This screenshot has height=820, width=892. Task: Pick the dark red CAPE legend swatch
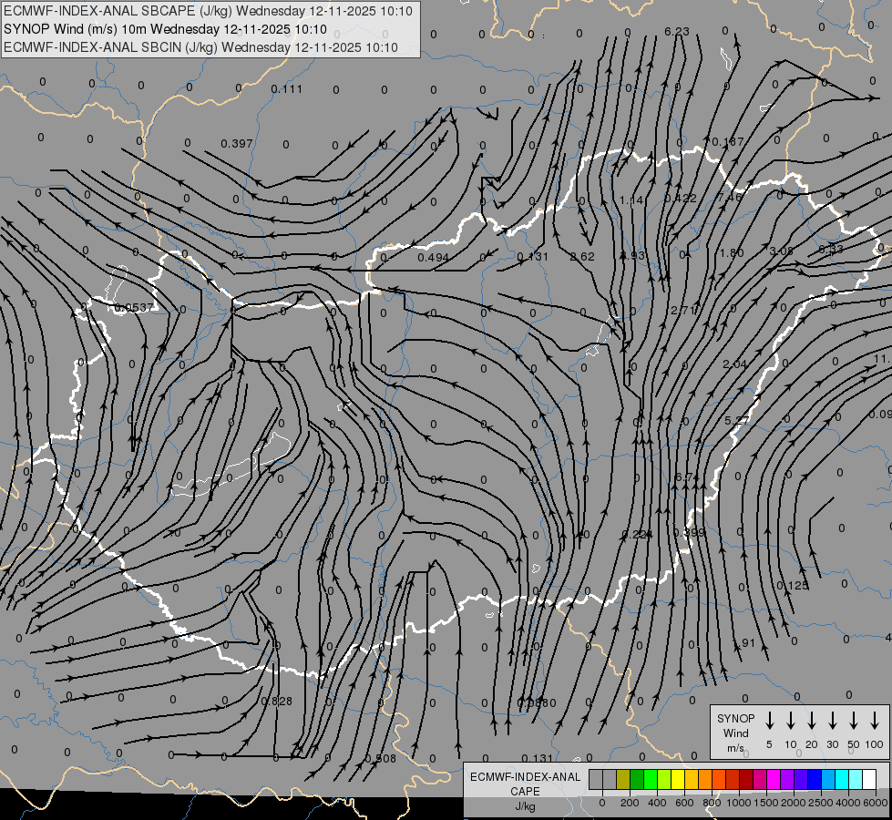(746, 779)
